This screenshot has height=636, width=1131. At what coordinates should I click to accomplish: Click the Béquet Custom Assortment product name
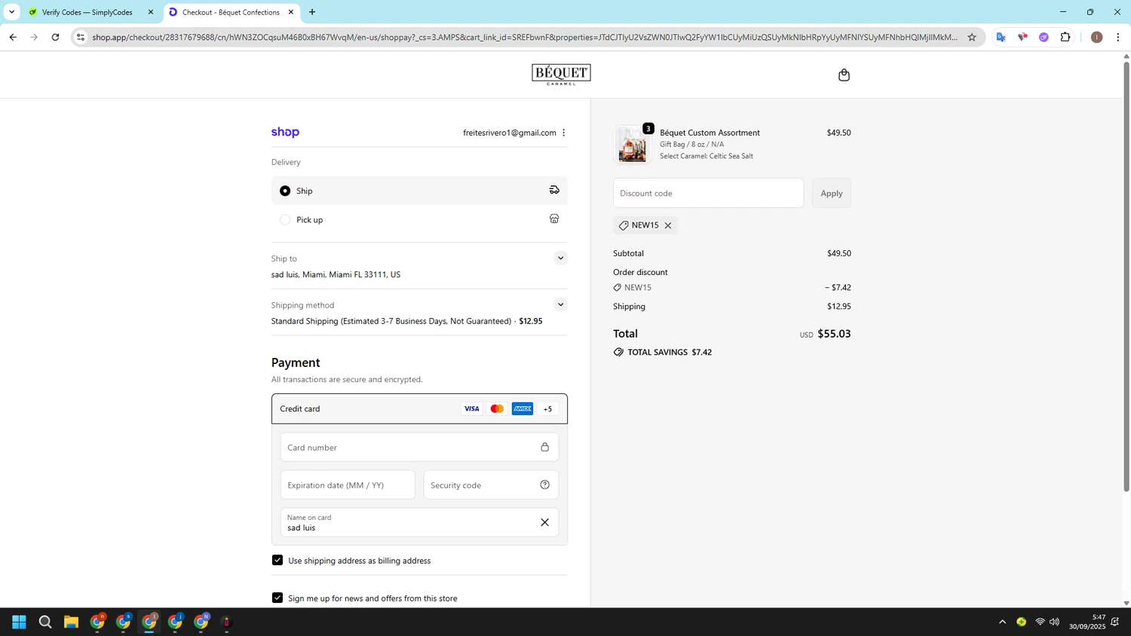click(x=710, y=133)
